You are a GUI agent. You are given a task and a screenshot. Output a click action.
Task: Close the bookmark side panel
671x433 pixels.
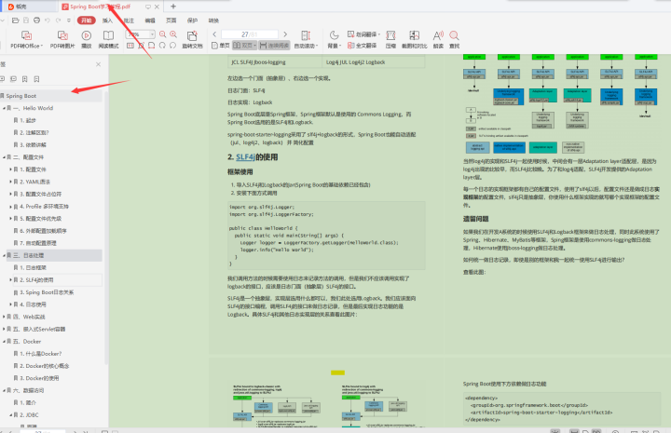pos(98,64)
